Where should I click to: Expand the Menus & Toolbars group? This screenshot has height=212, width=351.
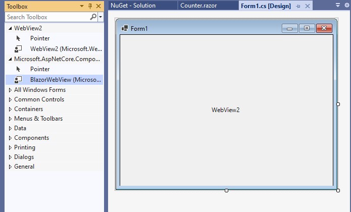tap(10, 119)
